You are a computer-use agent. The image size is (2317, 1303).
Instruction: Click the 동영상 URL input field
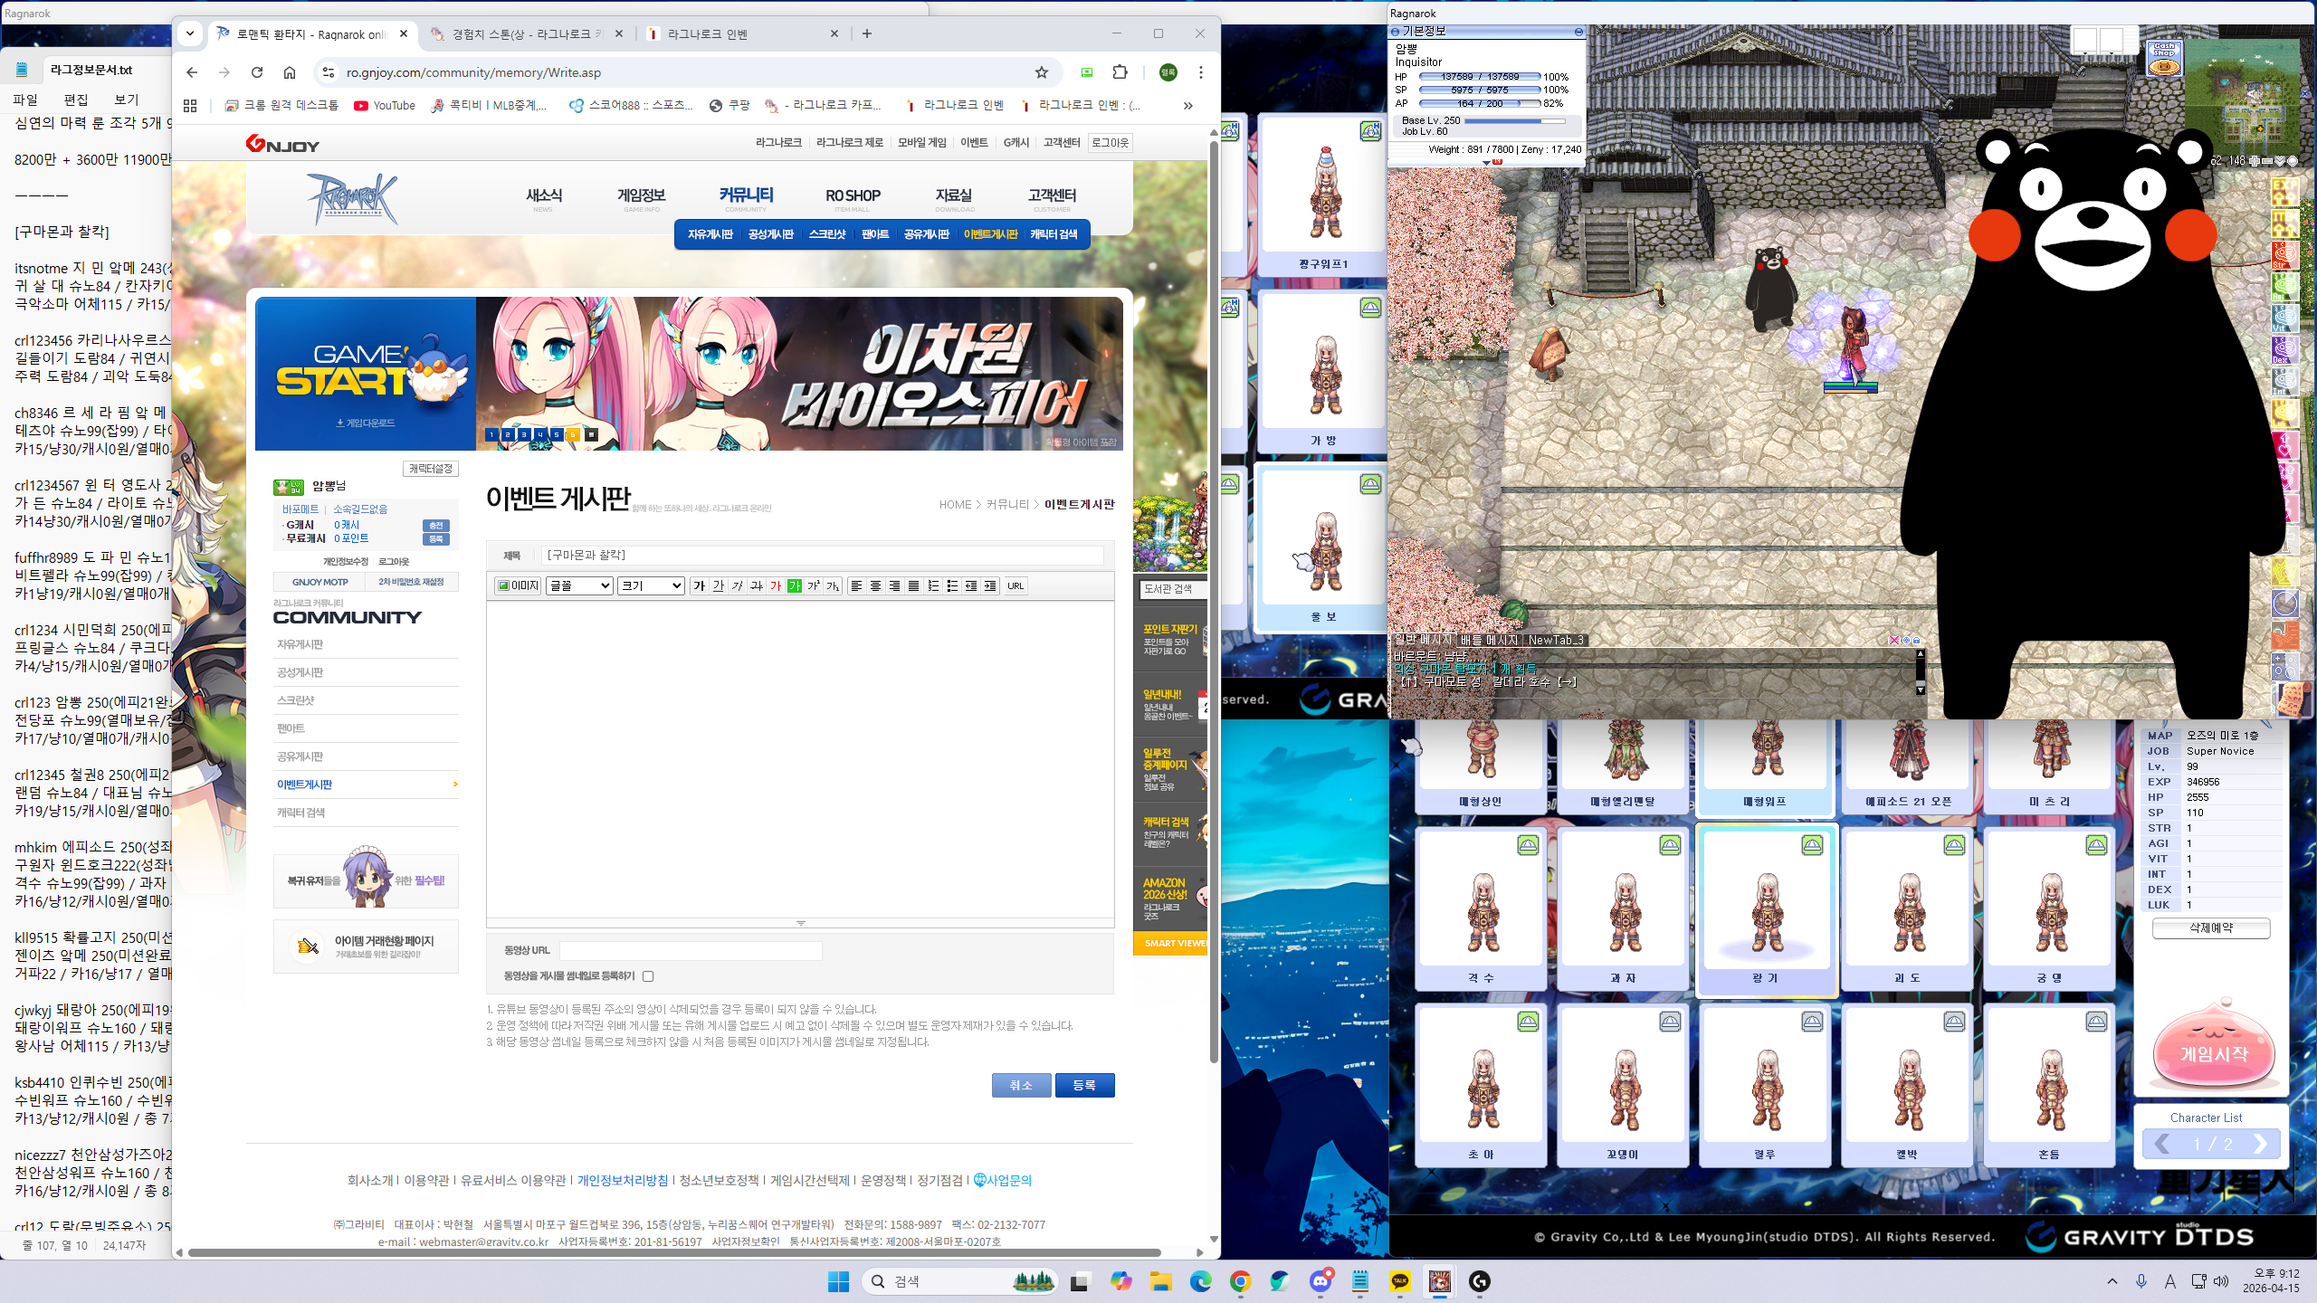click(691, 950)
